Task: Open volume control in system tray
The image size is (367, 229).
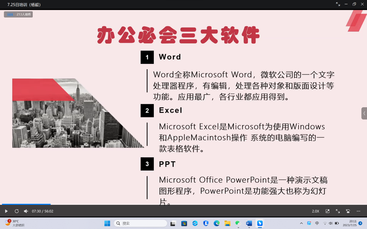Action: pyautogui.click(x=331, y=223)
